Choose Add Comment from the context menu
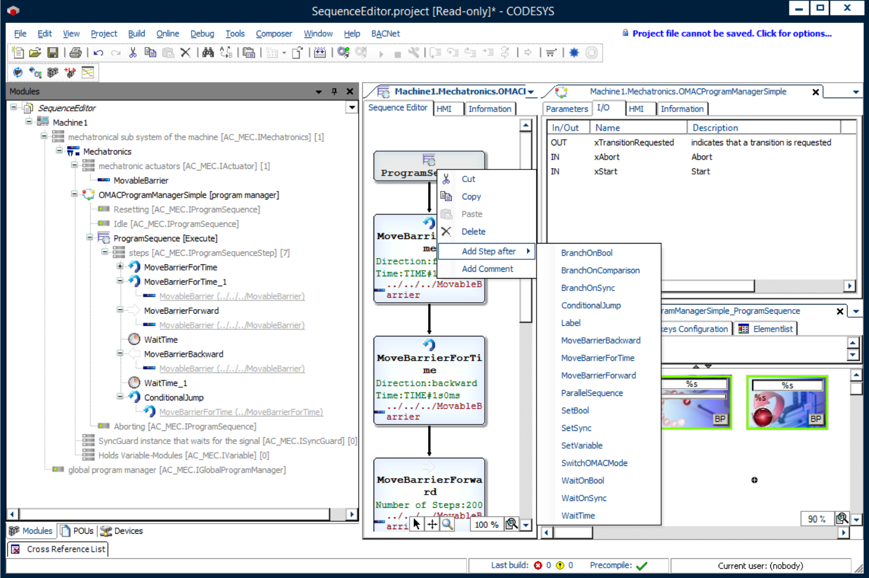Viewport: 869px width, 578px height. pyautogui.click(x=487, y=268)
